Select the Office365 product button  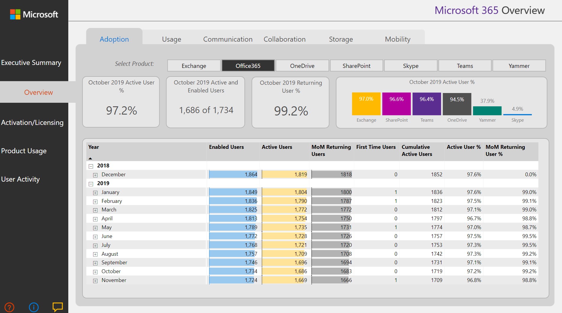click(x=248, y=66)
